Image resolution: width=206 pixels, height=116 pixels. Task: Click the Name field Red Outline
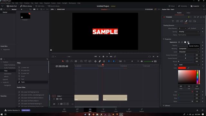click(189, 35)
